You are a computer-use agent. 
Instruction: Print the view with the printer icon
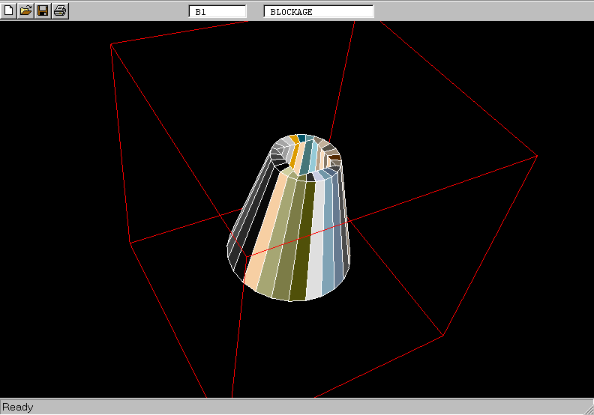click(x=60, y=10)
